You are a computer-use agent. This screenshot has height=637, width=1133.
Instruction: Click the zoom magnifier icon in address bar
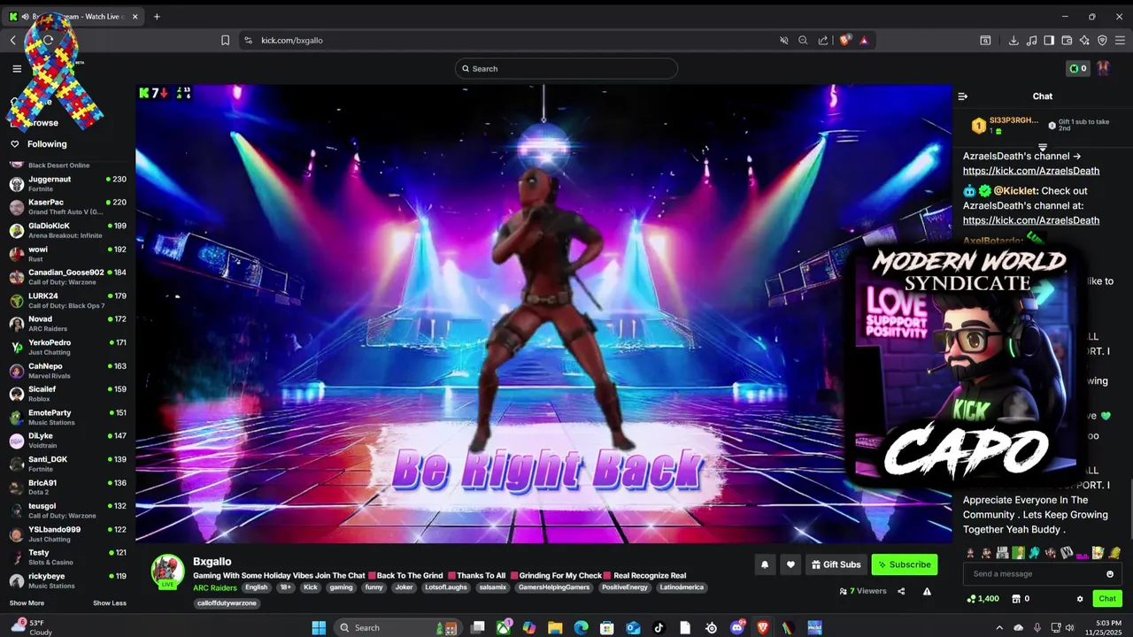pos(803,40)
